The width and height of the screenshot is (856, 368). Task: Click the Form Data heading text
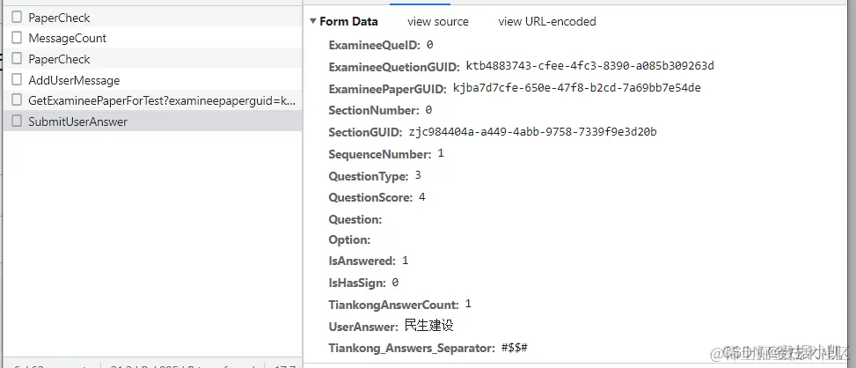click(x=348, y=21)
